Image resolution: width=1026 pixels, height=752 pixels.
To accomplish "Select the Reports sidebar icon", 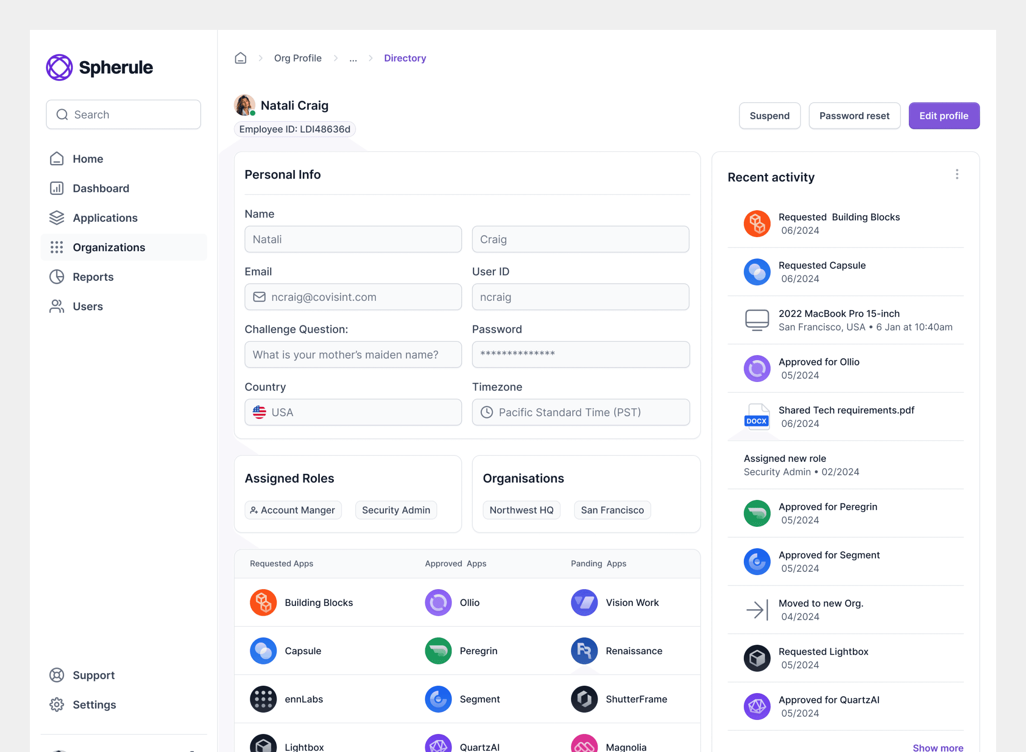I will 56,276.
